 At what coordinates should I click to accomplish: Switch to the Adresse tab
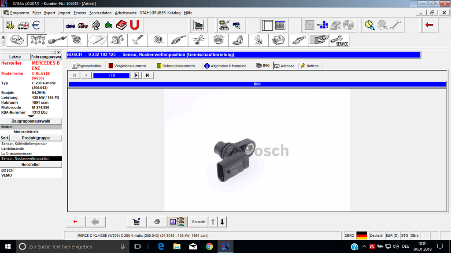(285, 66)
